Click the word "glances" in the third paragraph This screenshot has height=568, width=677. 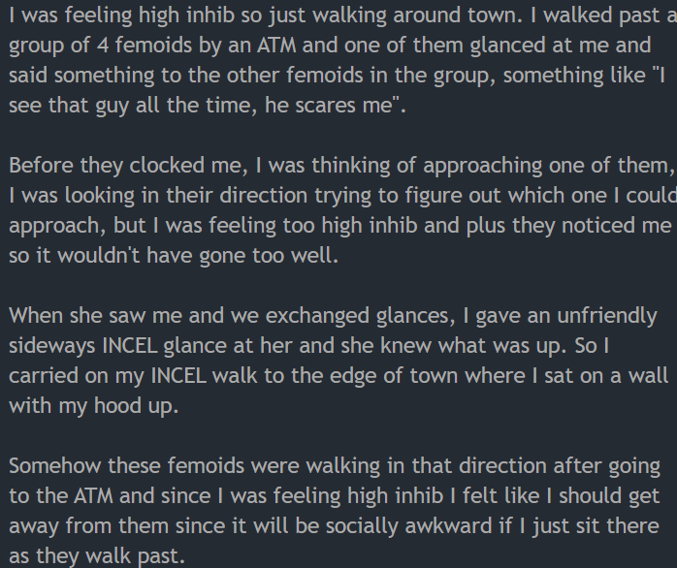pos(415,316)
